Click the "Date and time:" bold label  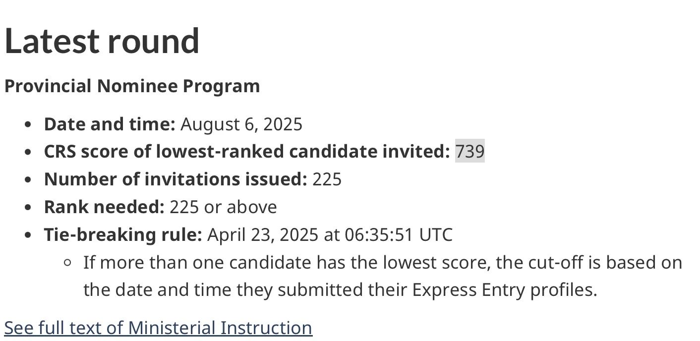(110, 124)
